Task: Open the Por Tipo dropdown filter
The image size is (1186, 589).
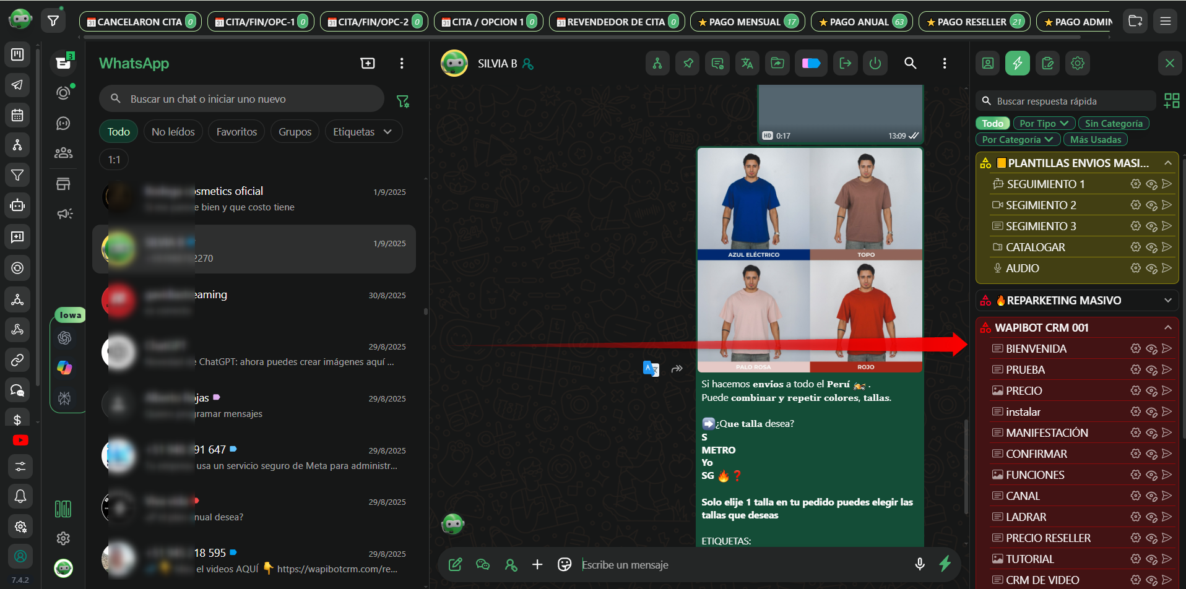Action: [x=1044, y=124]
